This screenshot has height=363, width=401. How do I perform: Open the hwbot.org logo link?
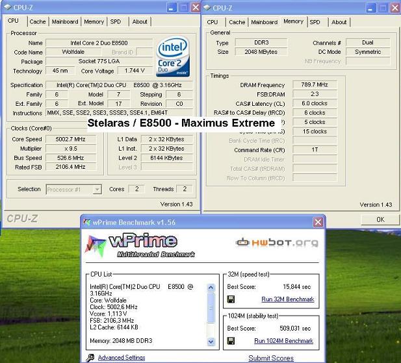tap(277, 242)
